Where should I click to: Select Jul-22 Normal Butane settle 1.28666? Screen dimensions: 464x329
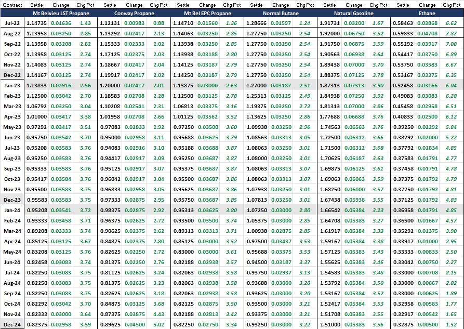(256, 23)
